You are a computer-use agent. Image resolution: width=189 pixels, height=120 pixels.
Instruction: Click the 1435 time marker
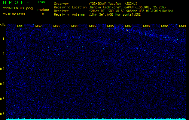[x=92, y=26]
